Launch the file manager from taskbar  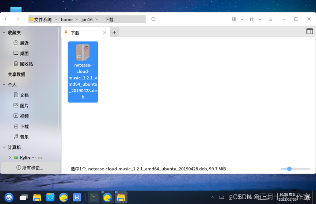37,197
